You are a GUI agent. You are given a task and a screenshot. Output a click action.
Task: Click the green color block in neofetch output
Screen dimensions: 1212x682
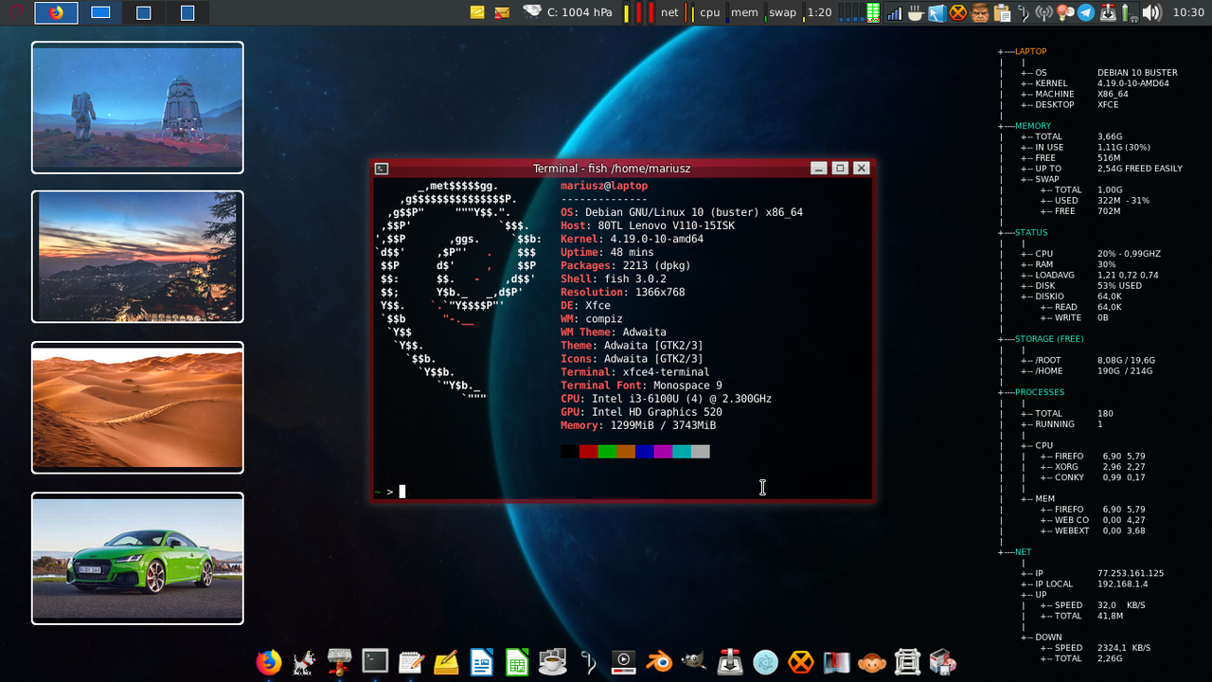pyautogui.click(x=607, y=452)
